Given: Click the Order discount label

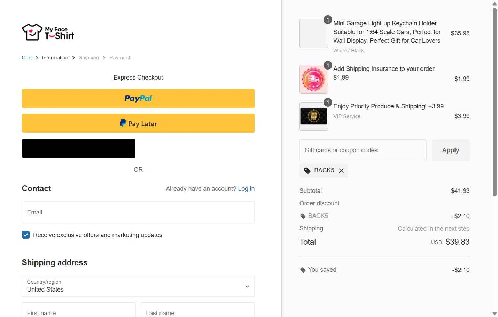Looking at the screenshot, I should coord(319,203).
